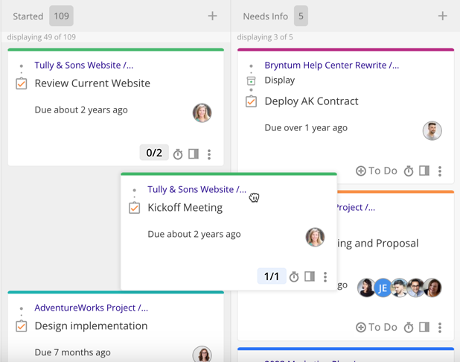460x362 pixels.
Task: Add To Do on Deploy AK Contract card
Action: coord(377,171)
